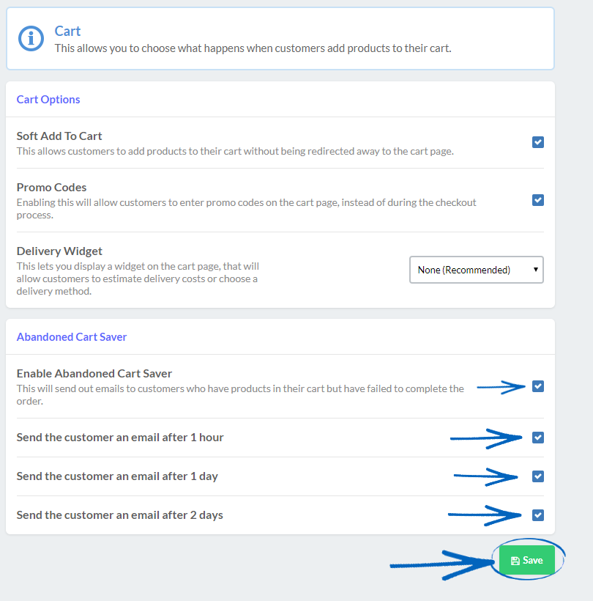The height and width of the screenshot is (601, 593).
Task: Disable the email after 2 days checkbox
Action: [x=538, y=515]
